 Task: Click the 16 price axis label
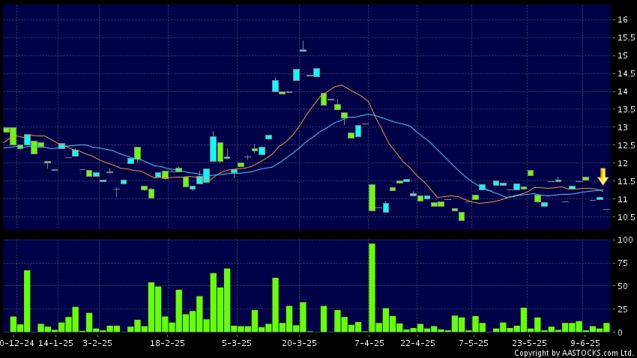[x=622, y=19]
